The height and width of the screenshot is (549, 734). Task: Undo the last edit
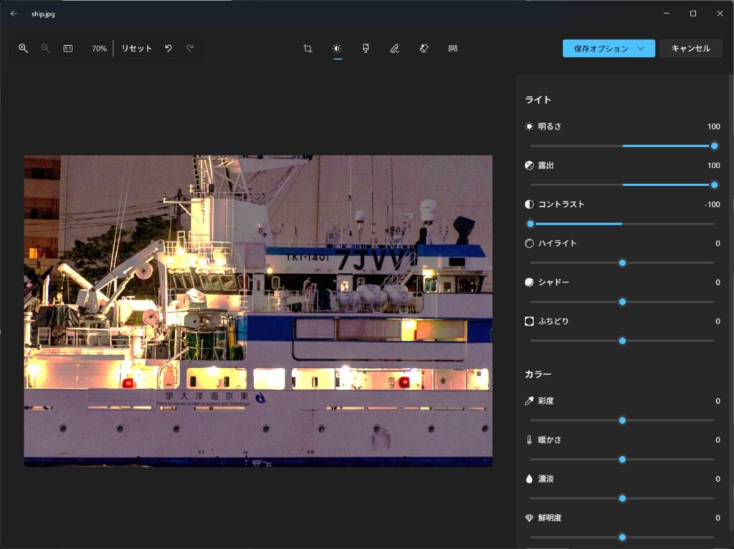[168, 48]
